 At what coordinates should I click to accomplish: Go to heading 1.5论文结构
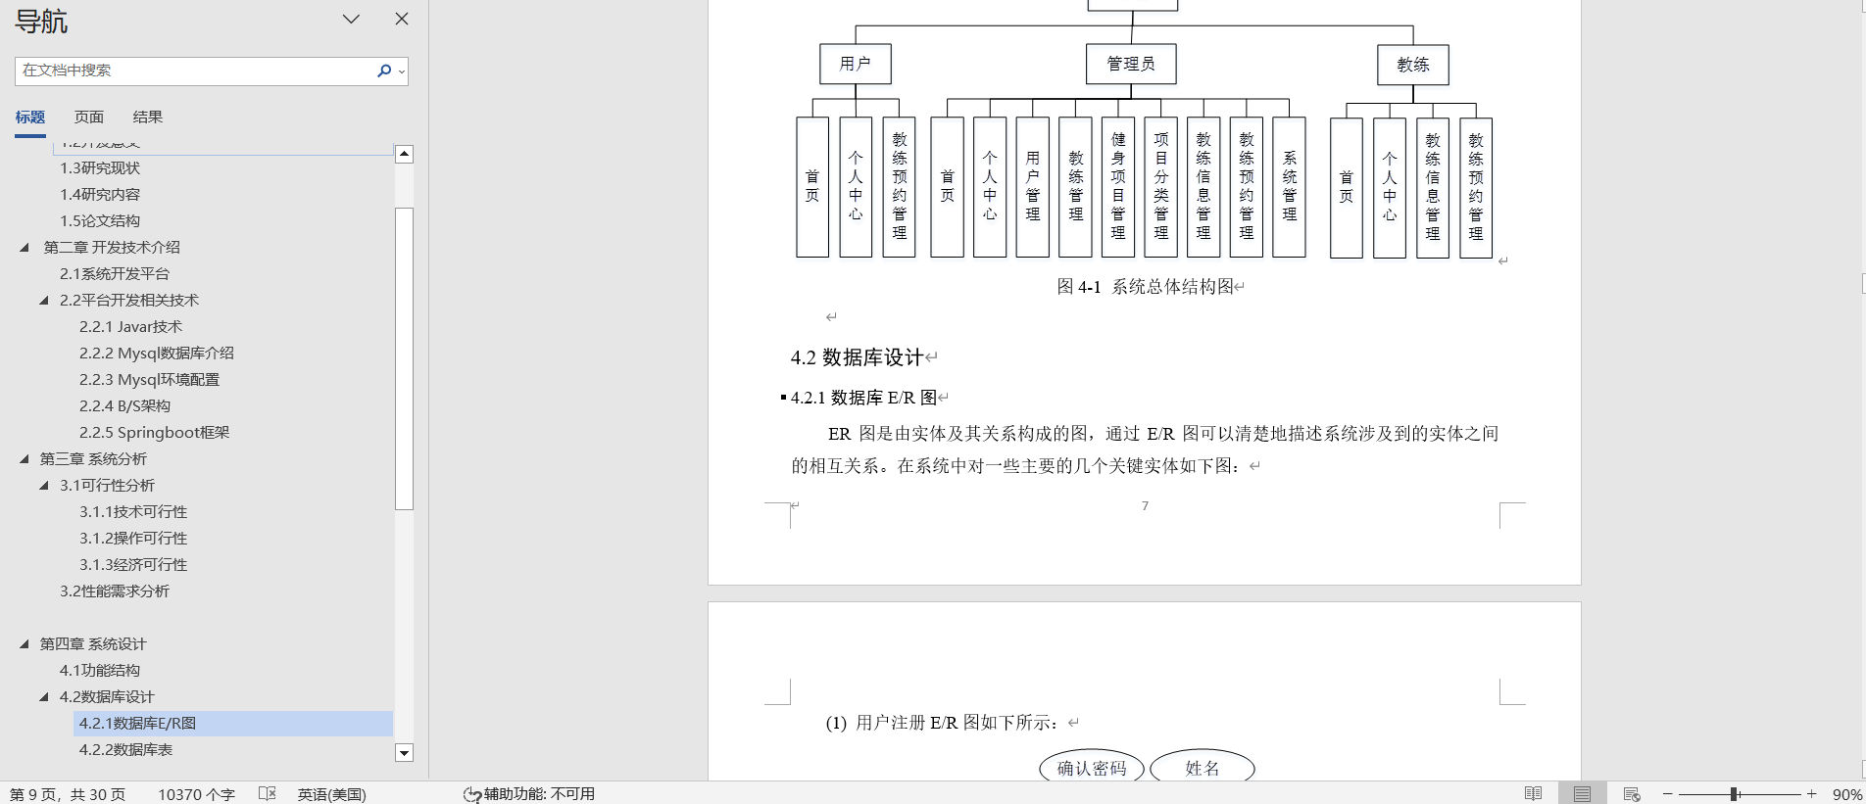pos(100,221)
